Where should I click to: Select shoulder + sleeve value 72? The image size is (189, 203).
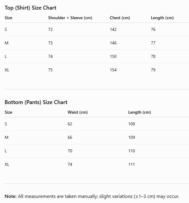coord(50,29)
